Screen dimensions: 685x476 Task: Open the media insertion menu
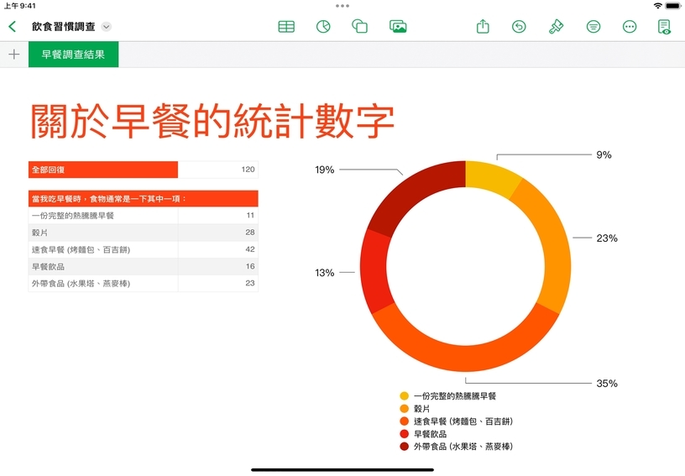(x=398, y=27)
